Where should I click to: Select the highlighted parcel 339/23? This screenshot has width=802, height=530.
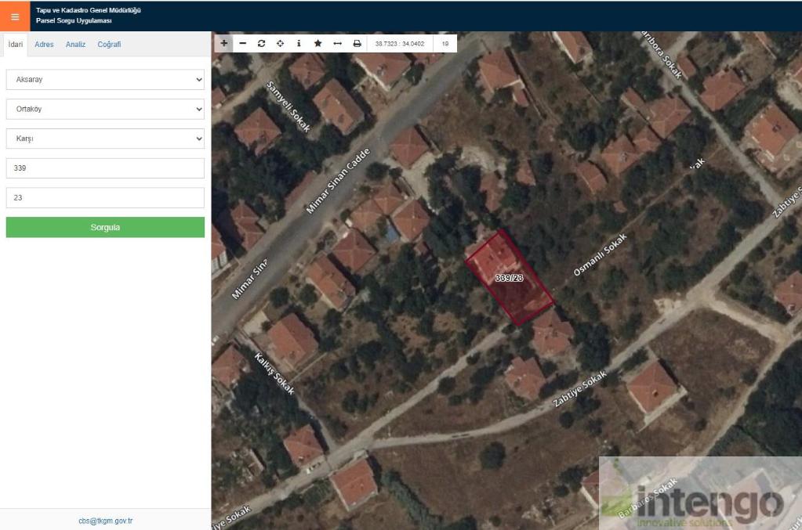pyautogui.click(x=510, y=278)
